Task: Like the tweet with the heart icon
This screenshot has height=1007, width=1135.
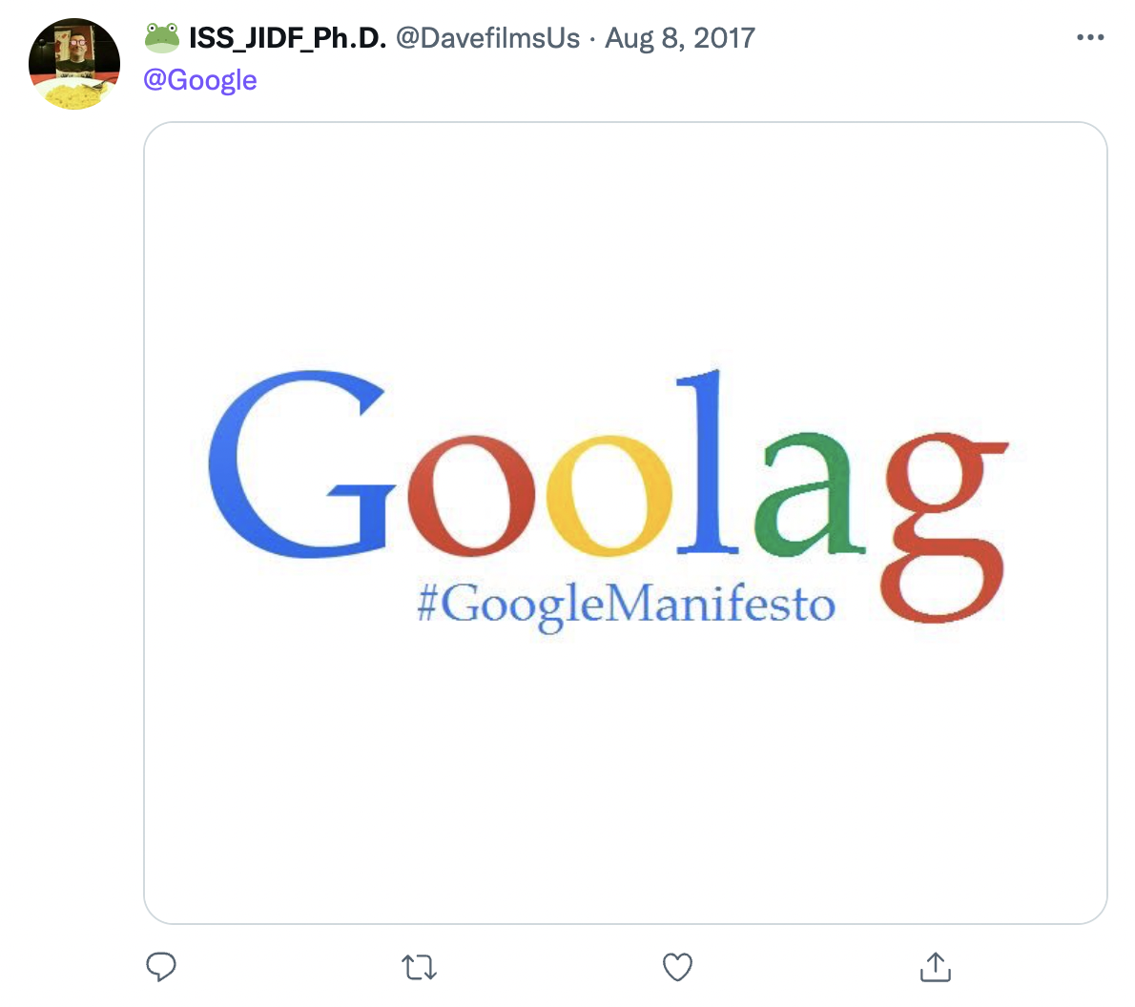Action: tap(677, 967)
